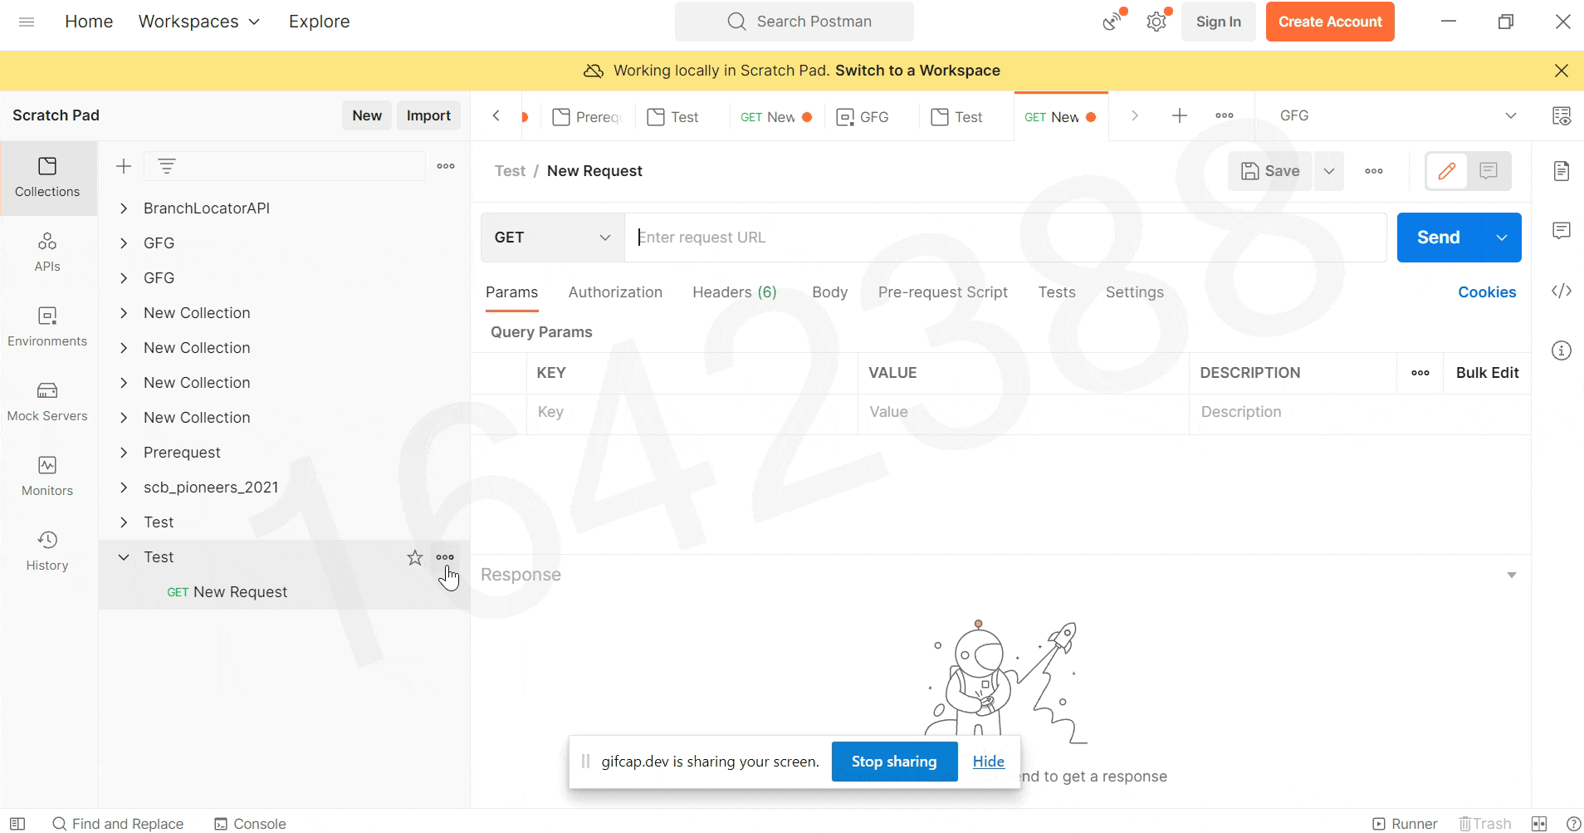Click the Send button
Image resolution: width=1584 pixels, height=833 pixels.
coord(1440,238)
